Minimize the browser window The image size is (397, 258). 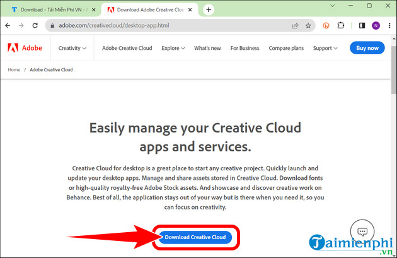coord(350,6)
